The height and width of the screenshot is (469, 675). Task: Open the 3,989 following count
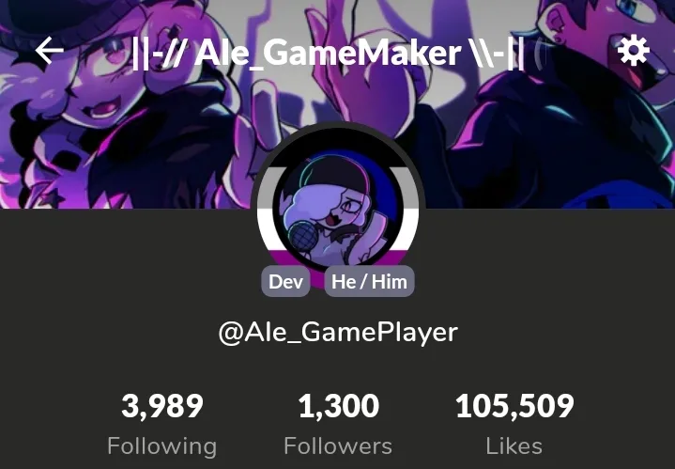point(162,406)
